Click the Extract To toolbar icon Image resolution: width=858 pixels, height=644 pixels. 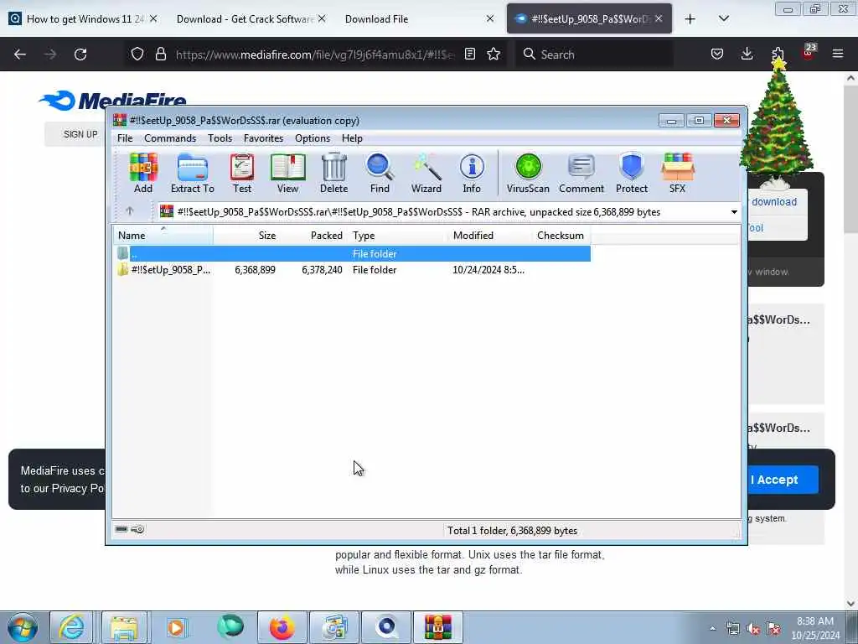click(193, 173)
